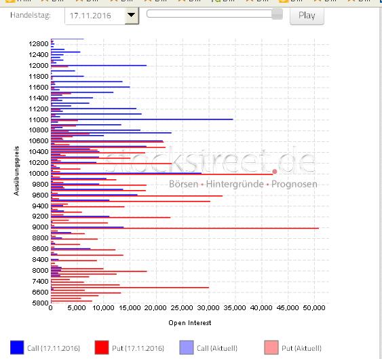Open the Handelstag date dropdown arrow
Viewport: 382px width, 359px height.
132,16
